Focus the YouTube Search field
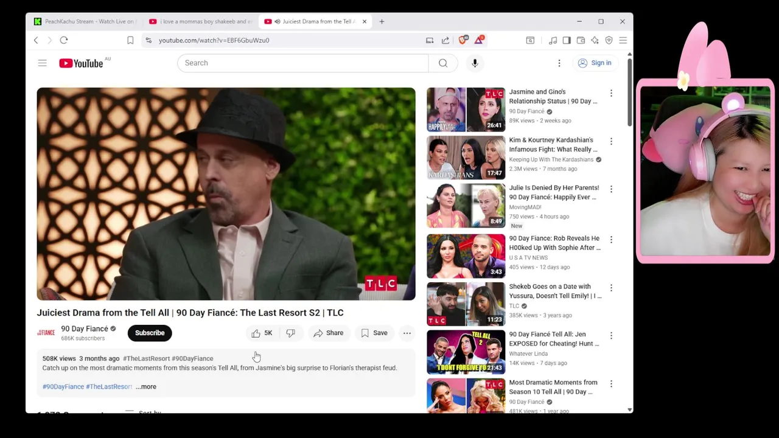This screenshot has height=438, width=779. click(303, 63)
